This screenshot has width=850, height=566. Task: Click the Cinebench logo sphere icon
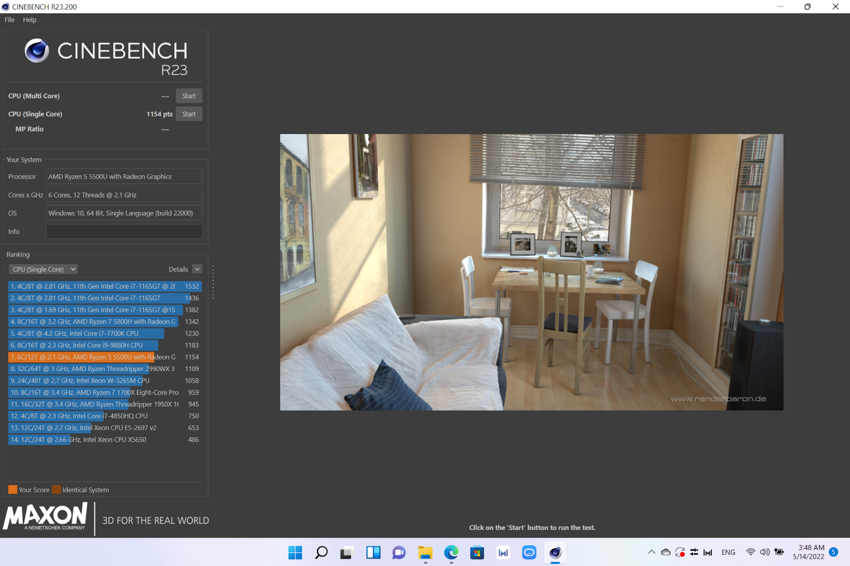[37, 51]
